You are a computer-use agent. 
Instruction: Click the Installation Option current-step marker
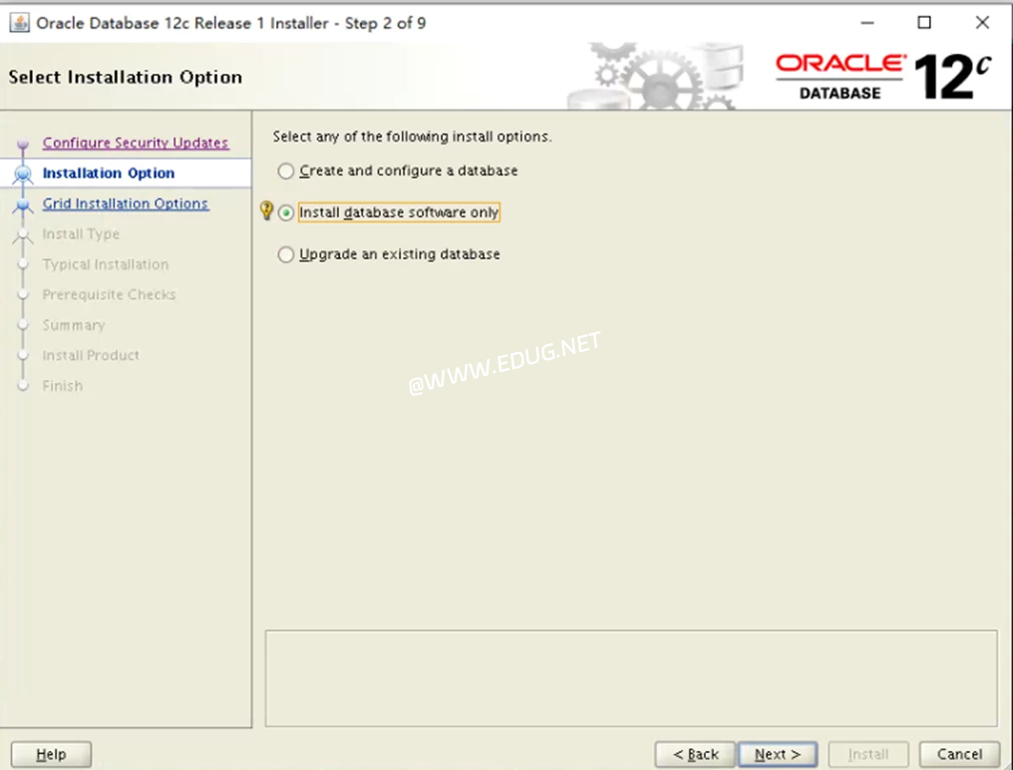pos(23,174)
